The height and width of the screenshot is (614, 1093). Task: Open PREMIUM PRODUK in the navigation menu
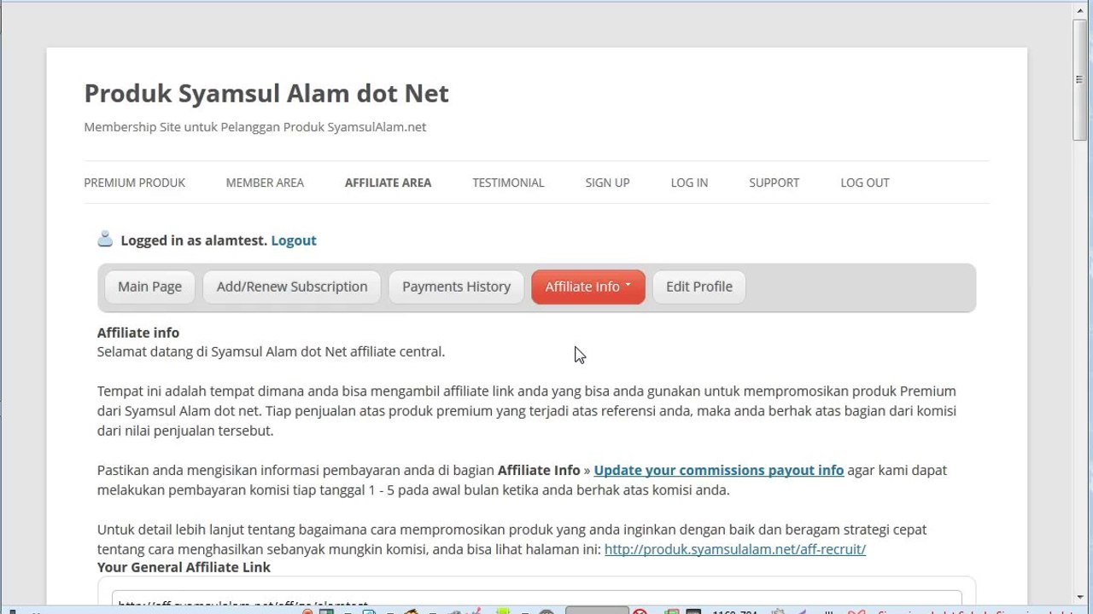click(x=134, y=182)
